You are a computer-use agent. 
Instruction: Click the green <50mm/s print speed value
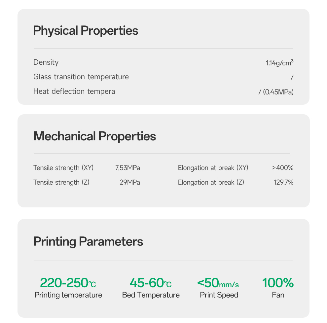point(218,283)
